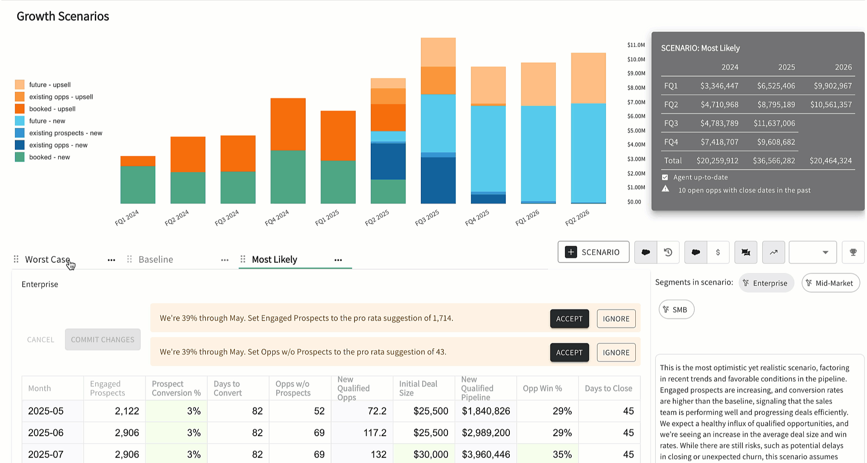The width and height of the screenshot is (867, 463).
Task: Click the future - new legend swatch
Action: click(x=19, y=121)
